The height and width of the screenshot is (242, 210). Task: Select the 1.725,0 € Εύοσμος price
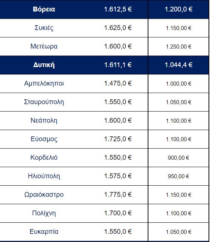point(118,139)
